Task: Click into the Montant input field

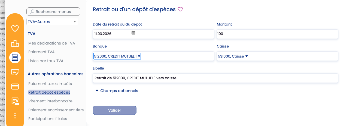Action: (x=277, y=34)
